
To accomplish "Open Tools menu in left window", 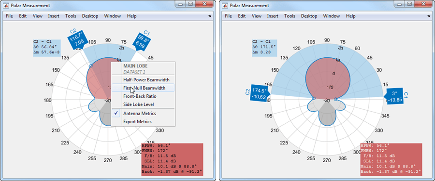I will point(71,16).
